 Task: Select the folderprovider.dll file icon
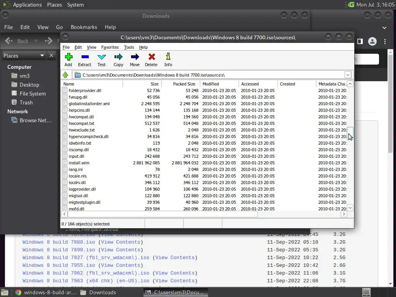(65, 90)
